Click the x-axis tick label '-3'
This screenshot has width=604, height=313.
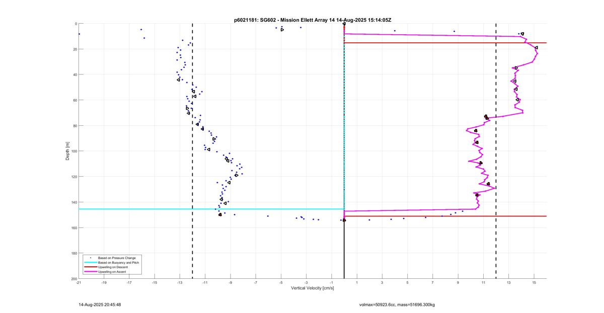click(x=306, y=282)
